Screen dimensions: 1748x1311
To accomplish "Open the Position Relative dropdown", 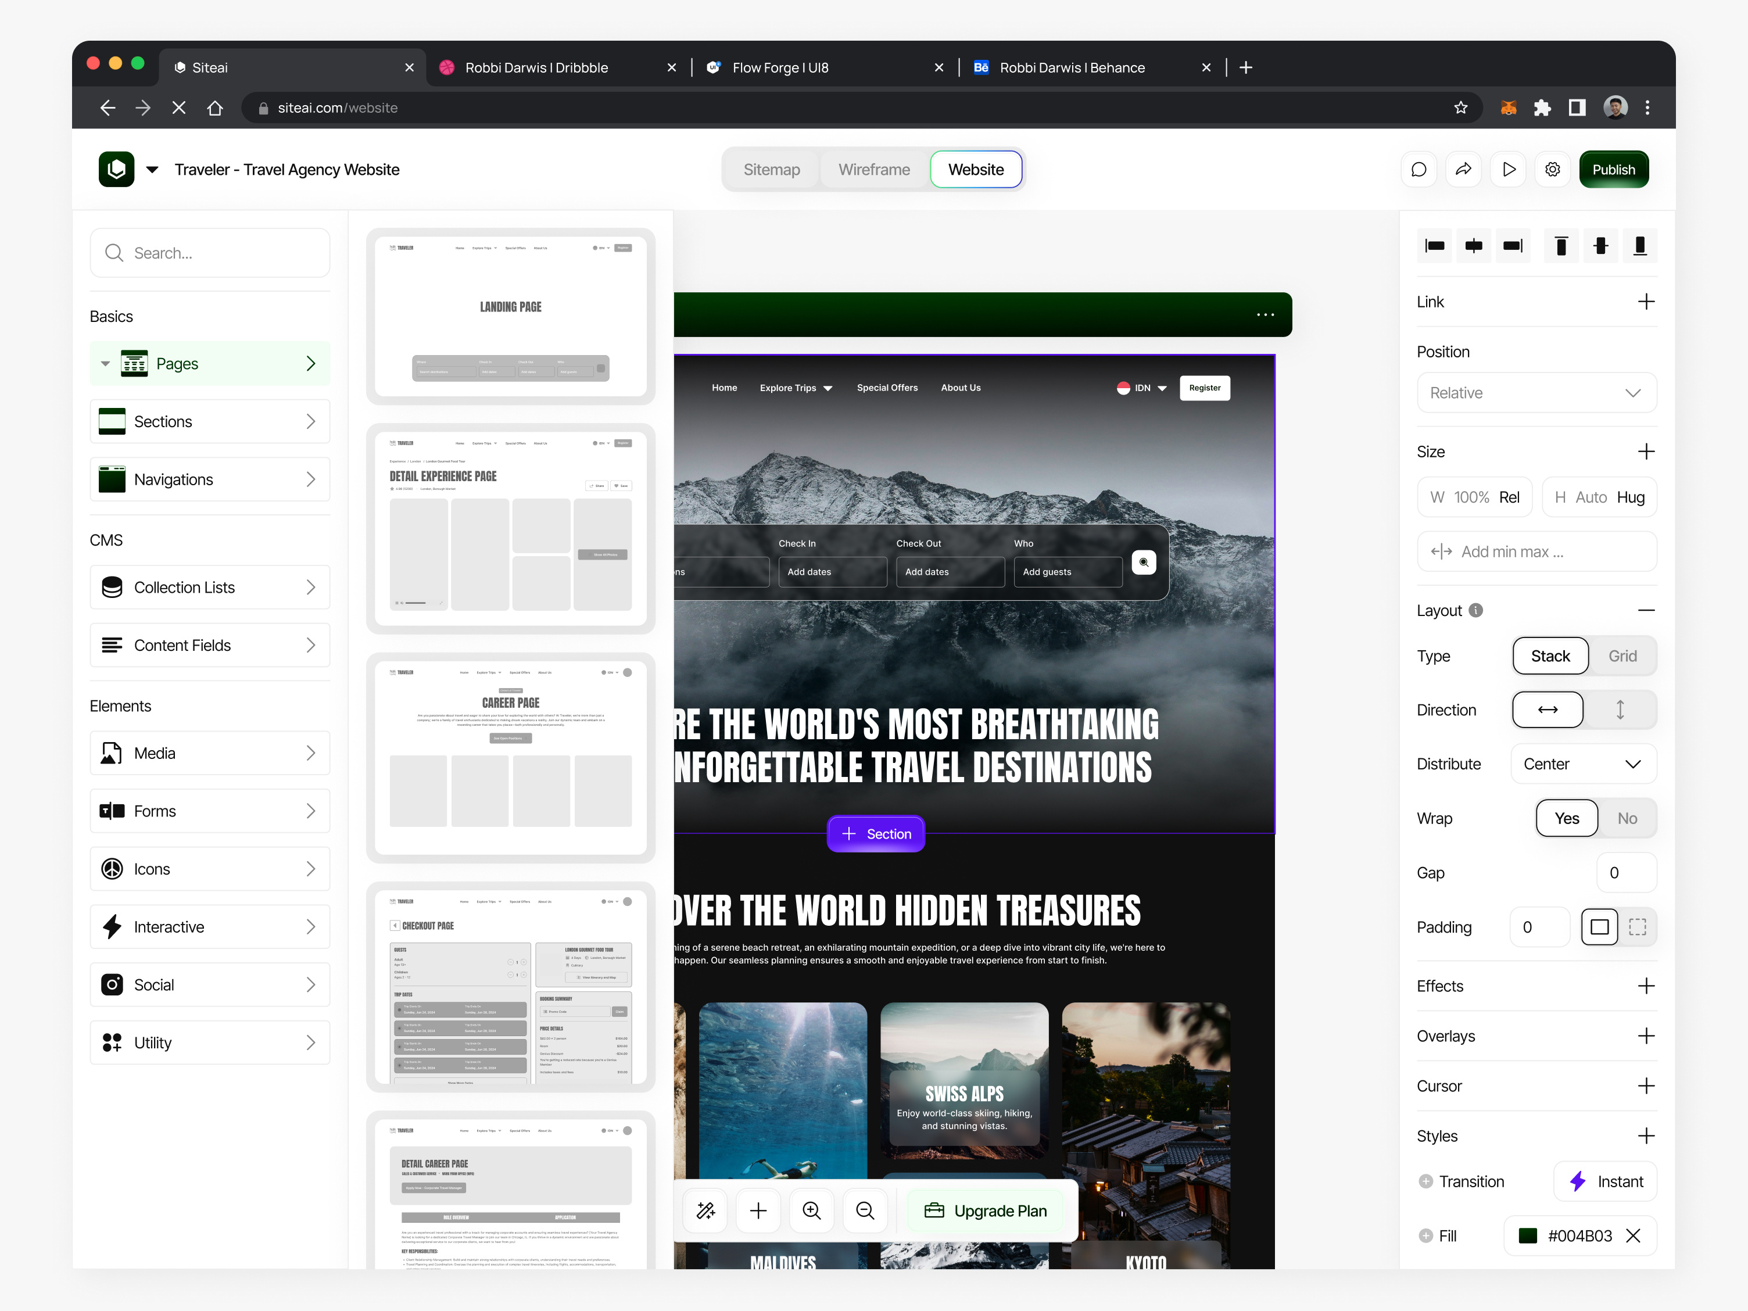I will click(x=1536, y=392).
